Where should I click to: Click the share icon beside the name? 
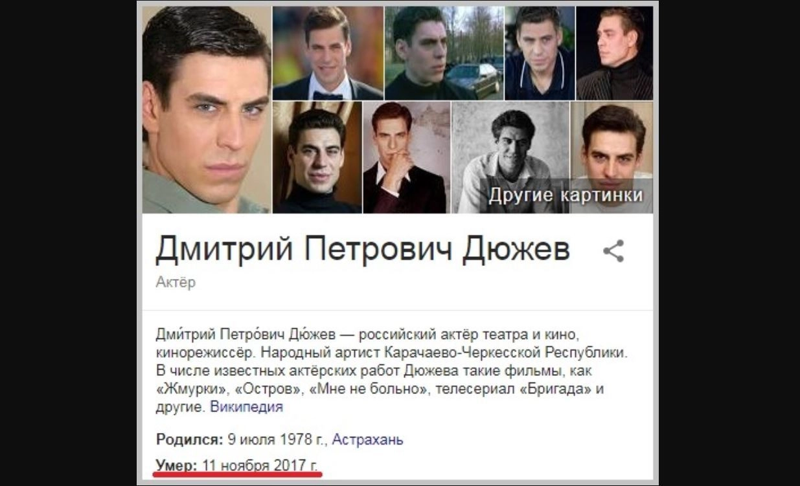pyautogui.click(x=613, y=251)
